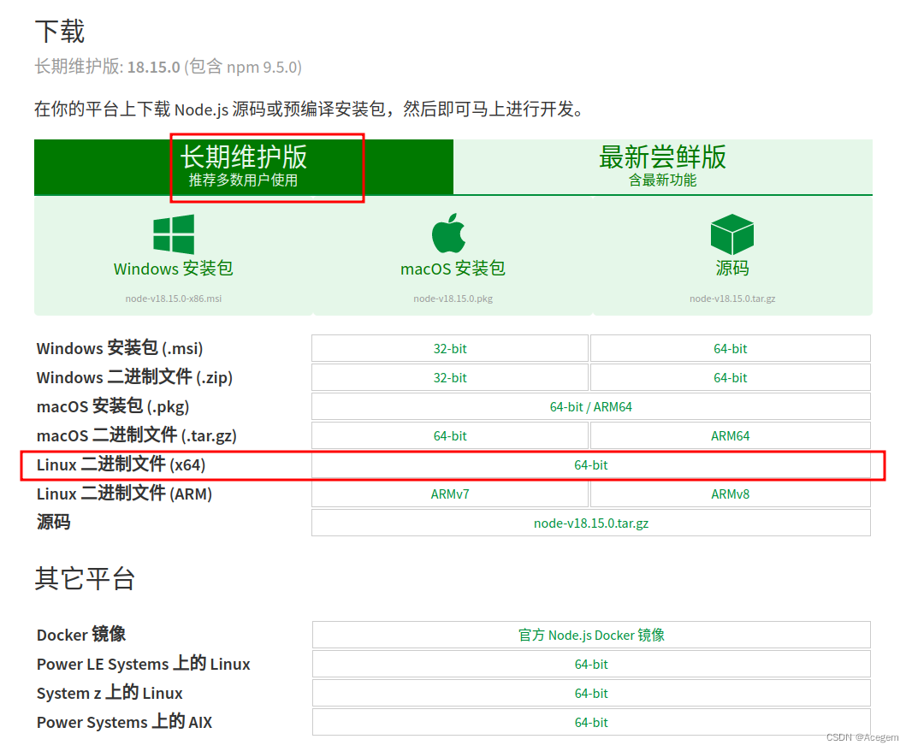
Task: Download node-v18.15.0.tar.gz source code
Action: 590,523
